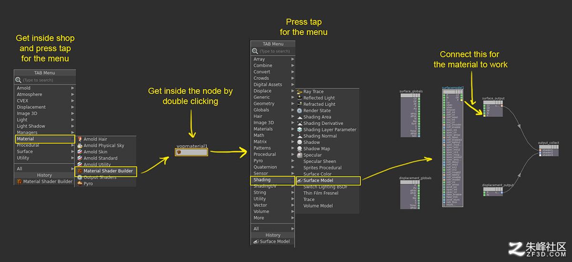Click the Refracted Light icon

point(299,104)
